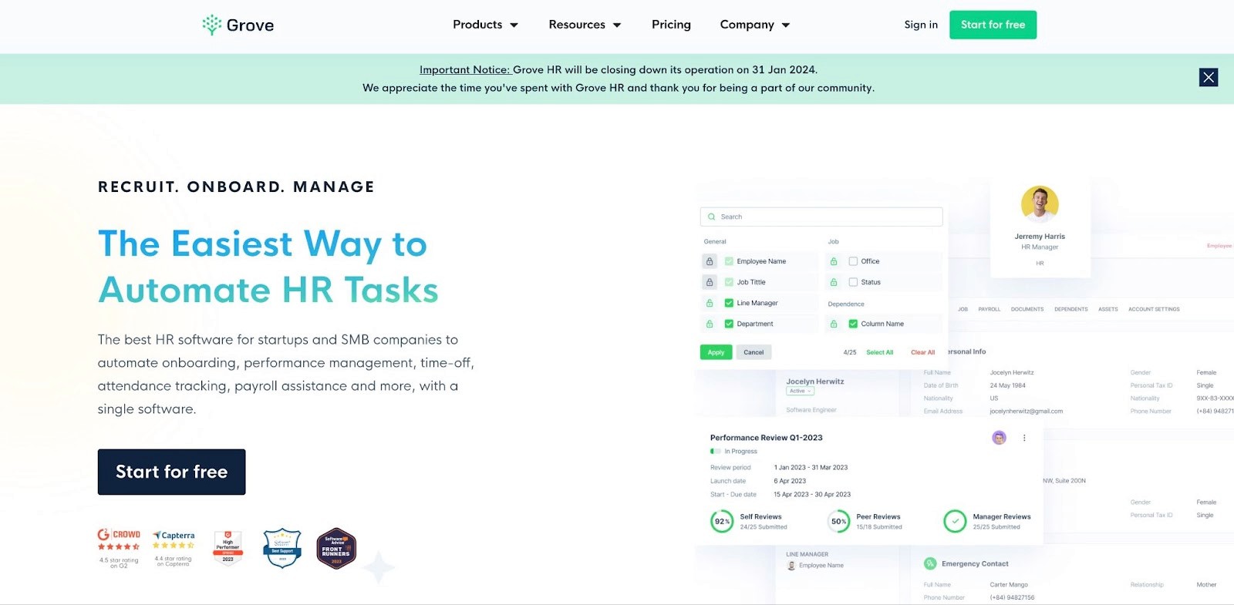Click the lock icon beside Line Manager
Image resolution: width=1234 pixels, height=605 pixels.
(710, 303)
